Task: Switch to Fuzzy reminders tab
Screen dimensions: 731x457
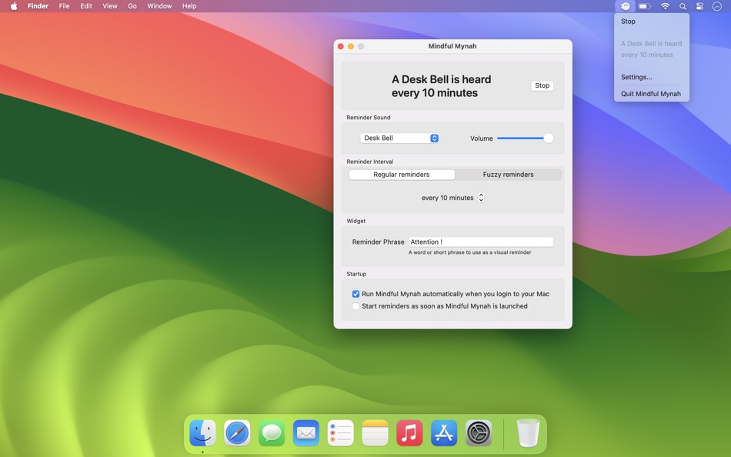Action: [508, 175]
